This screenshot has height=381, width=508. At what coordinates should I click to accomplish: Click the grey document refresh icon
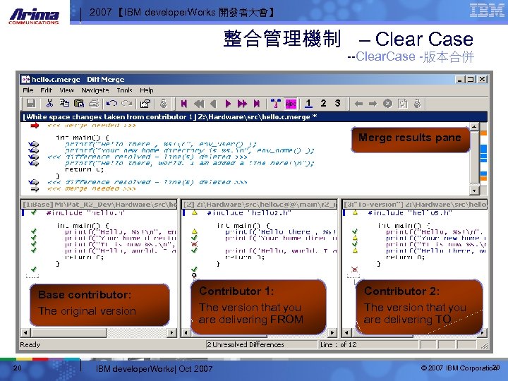(x=402, y=104)
